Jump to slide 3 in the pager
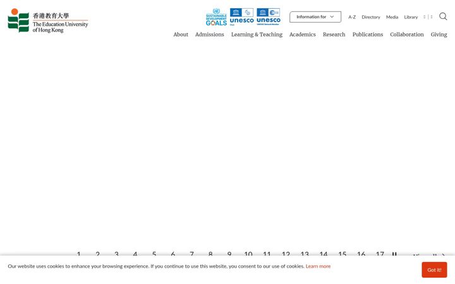 pyautogui.click(x=116, y=254)
